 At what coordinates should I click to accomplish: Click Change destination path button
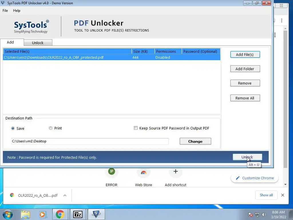tap(195, 141)
